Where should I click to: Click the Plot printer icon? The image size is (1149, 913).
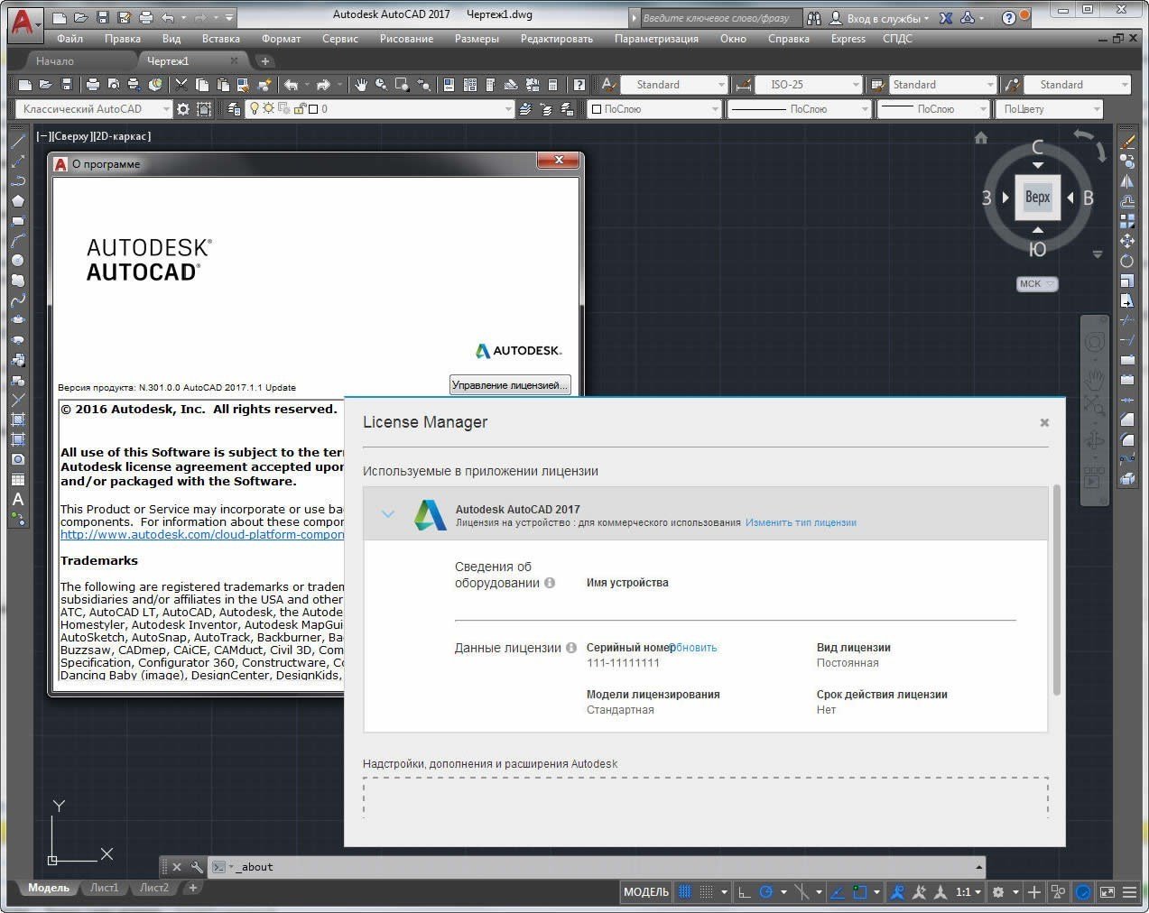pyautogui.click(x=92, y=85)
